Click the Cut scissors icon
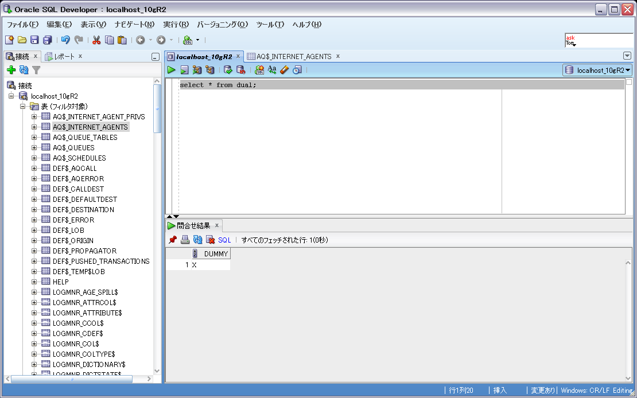637x398 pixels. tap(96, 40)
